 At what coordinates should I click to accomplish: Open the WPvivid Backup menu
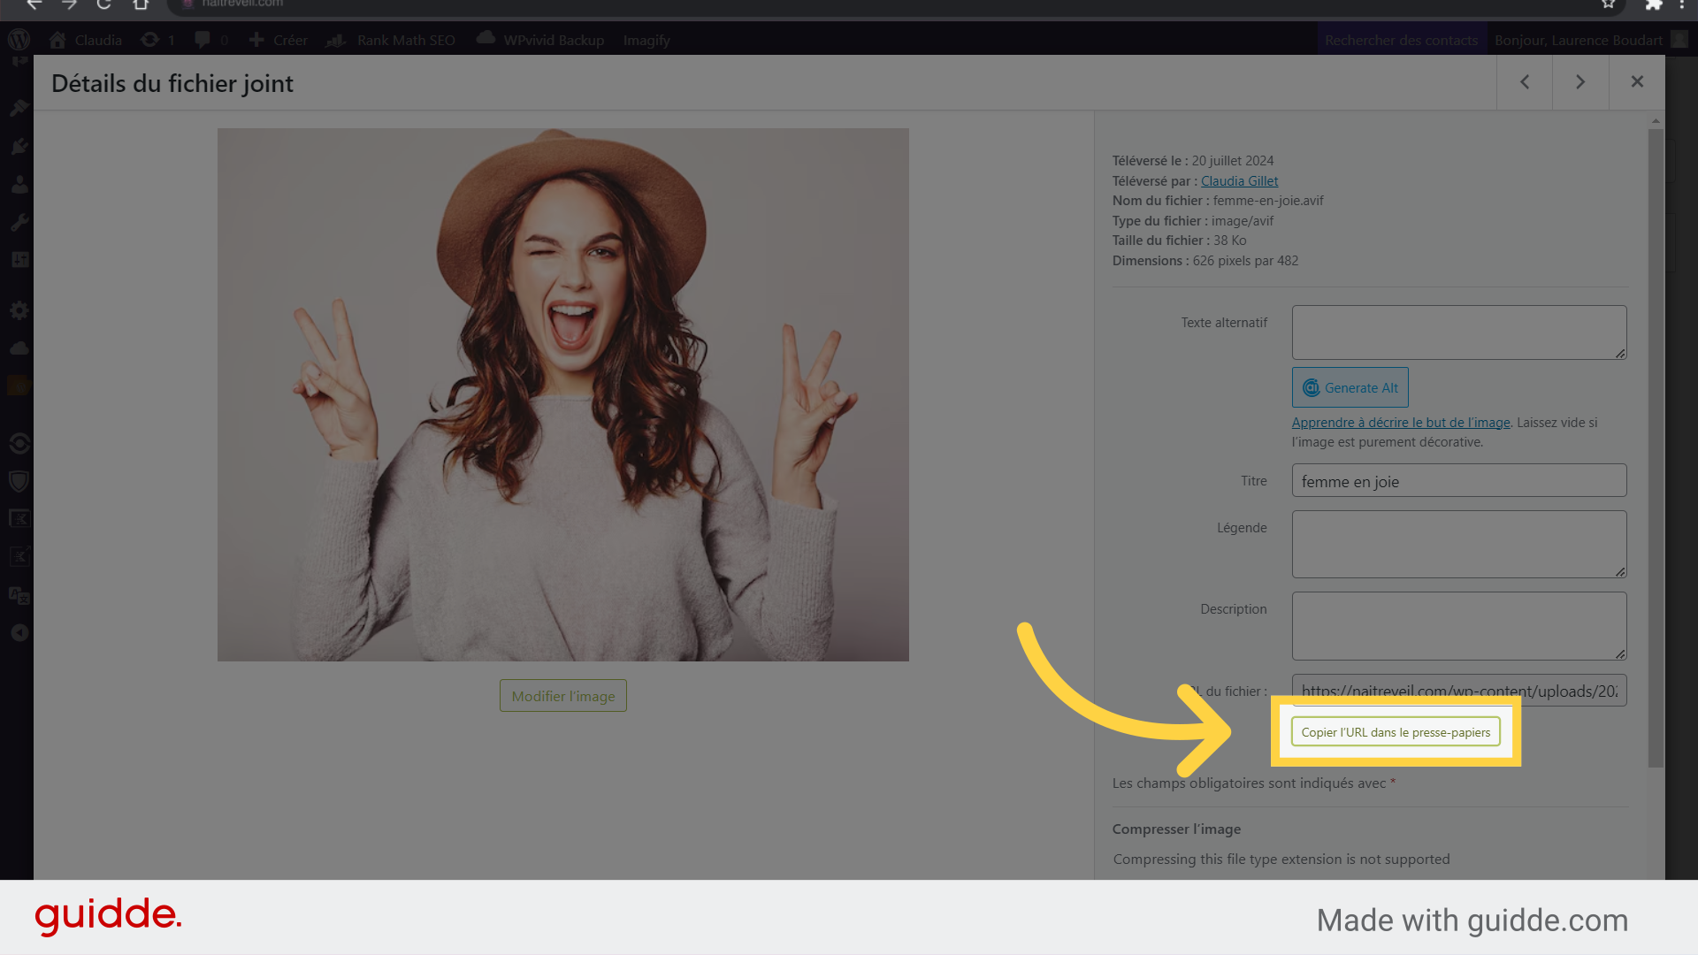[x=540, y=40]
